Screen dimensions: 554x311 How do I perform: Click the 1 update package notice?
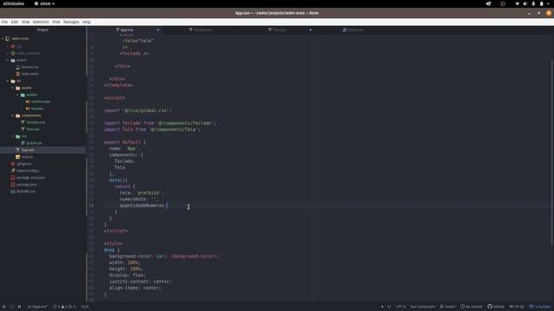540,307
